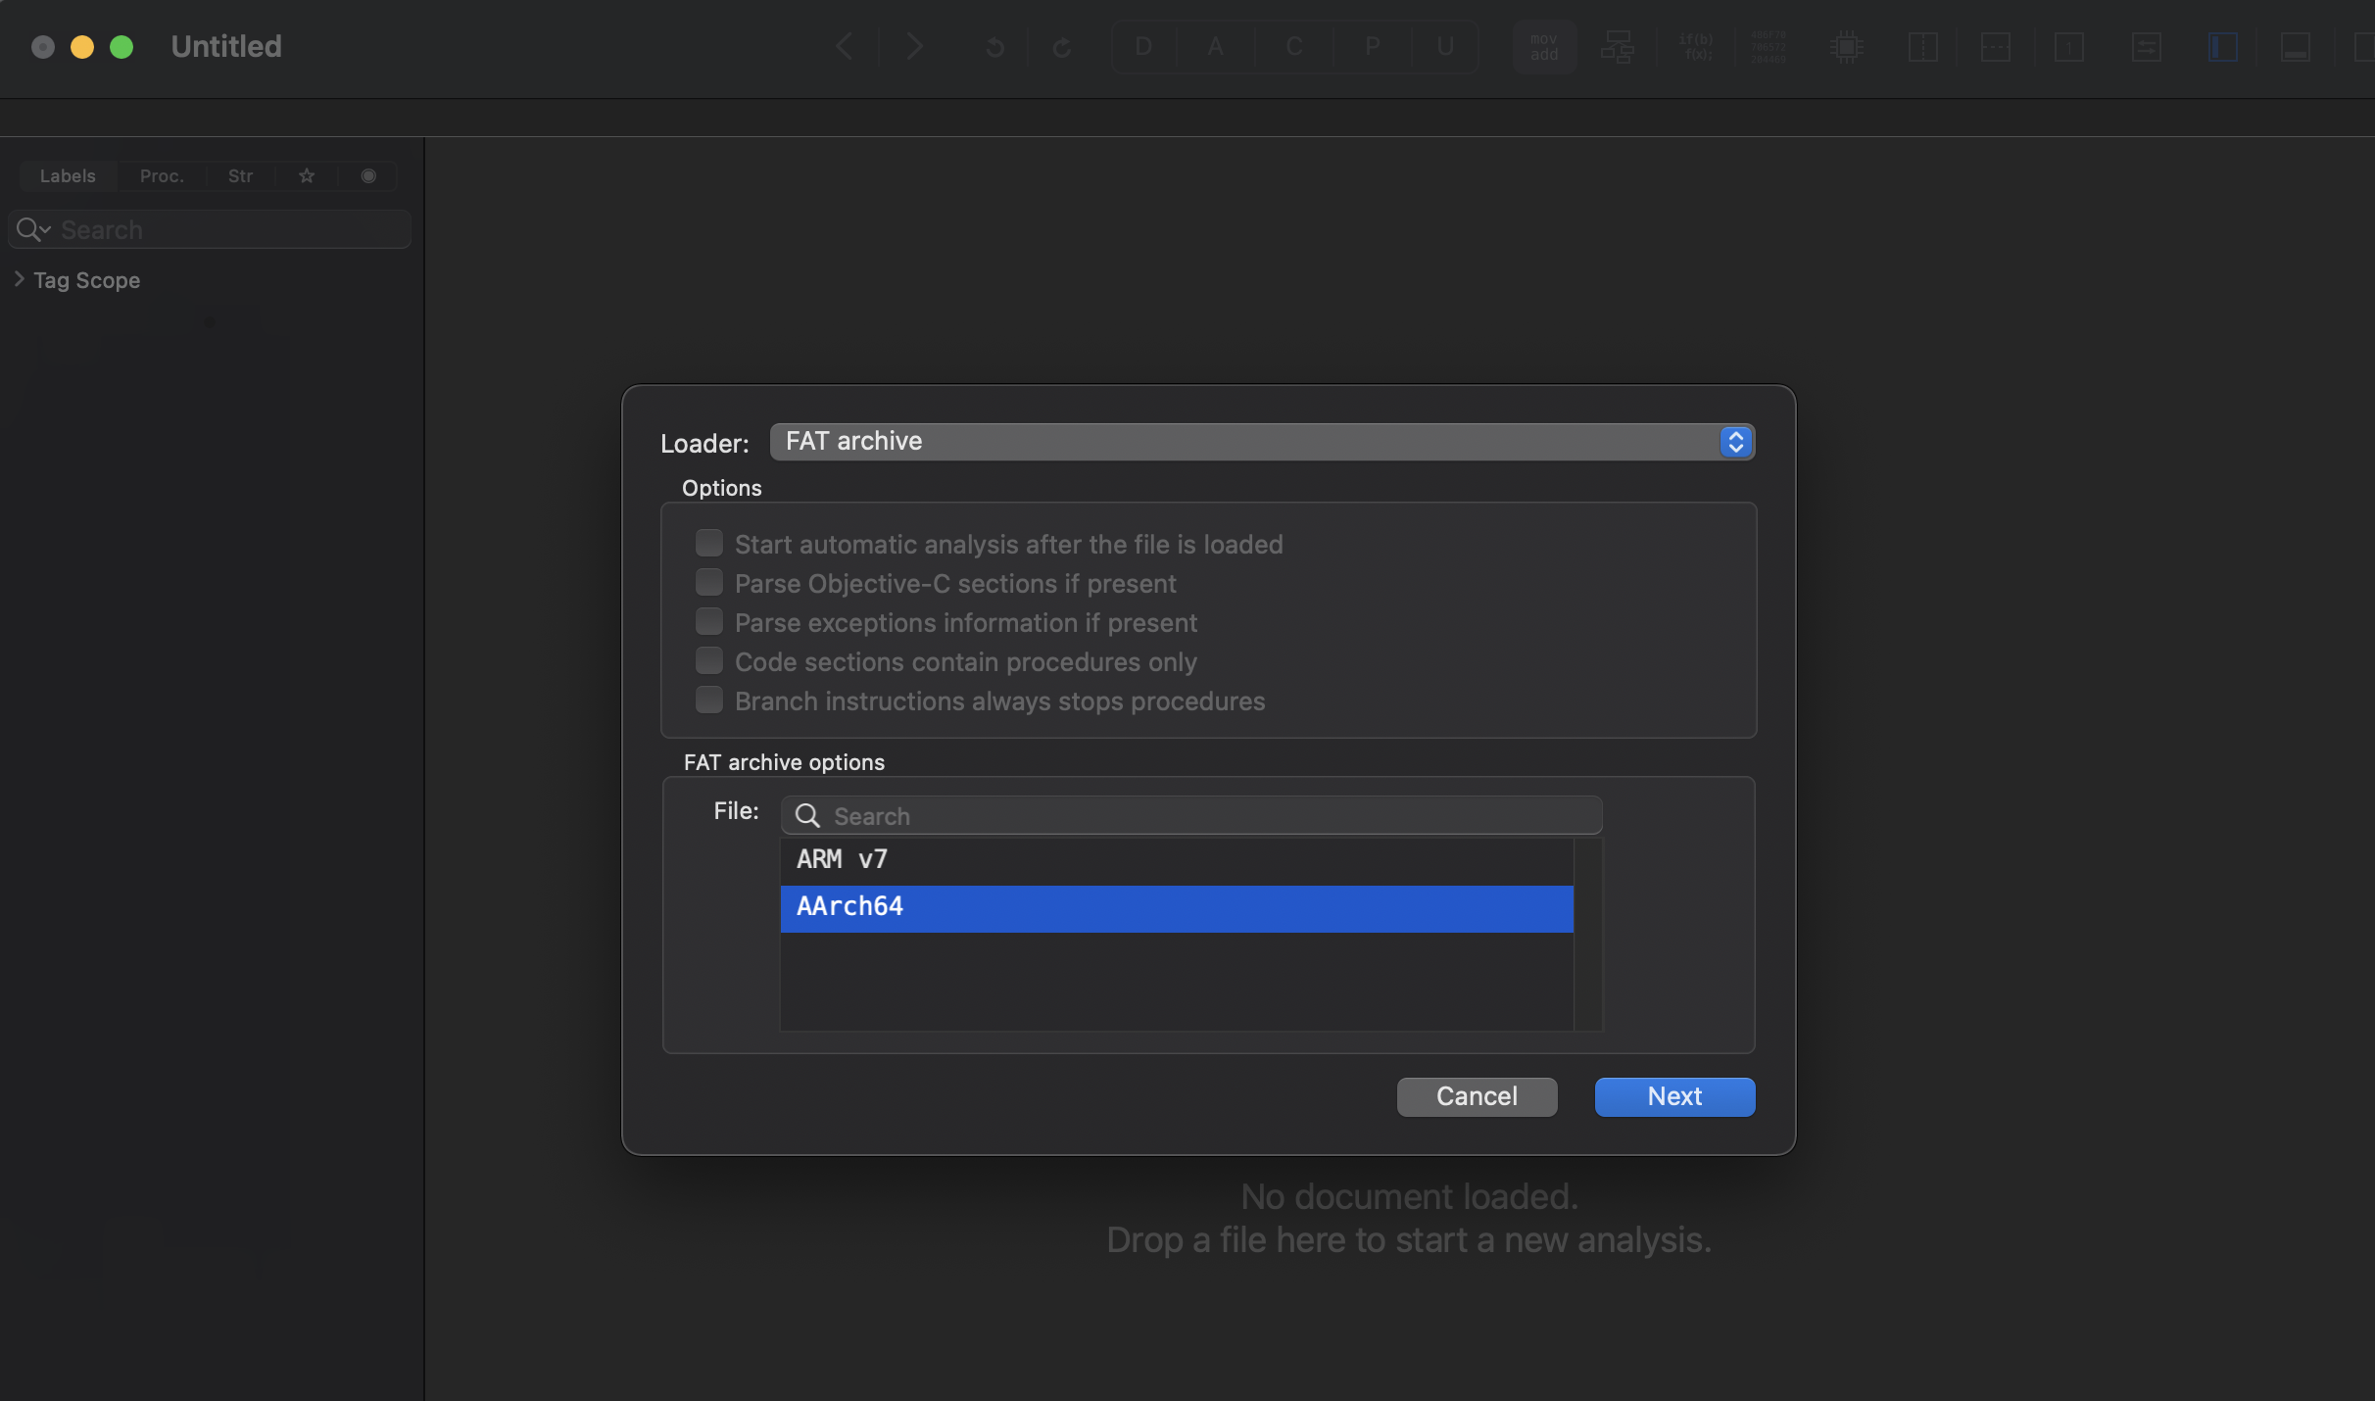Screen dimensions: 2375x1401
Task: Click the CPU chip icon in toolbar
Action: click(1846, 46)
